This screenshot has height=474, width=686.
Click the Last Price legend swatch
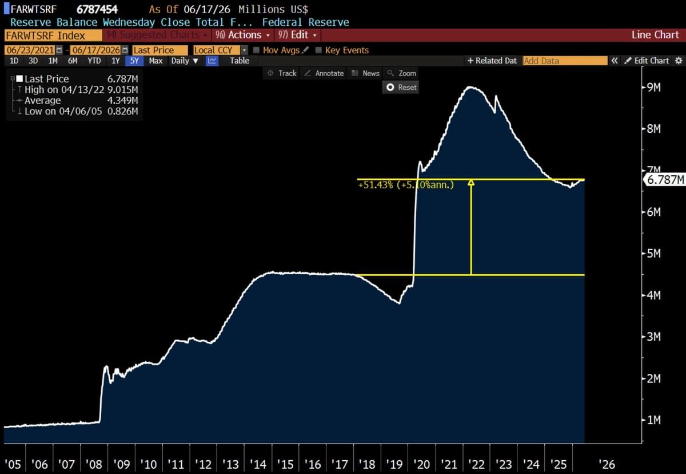pyautogui.click(x=19, y=79)
